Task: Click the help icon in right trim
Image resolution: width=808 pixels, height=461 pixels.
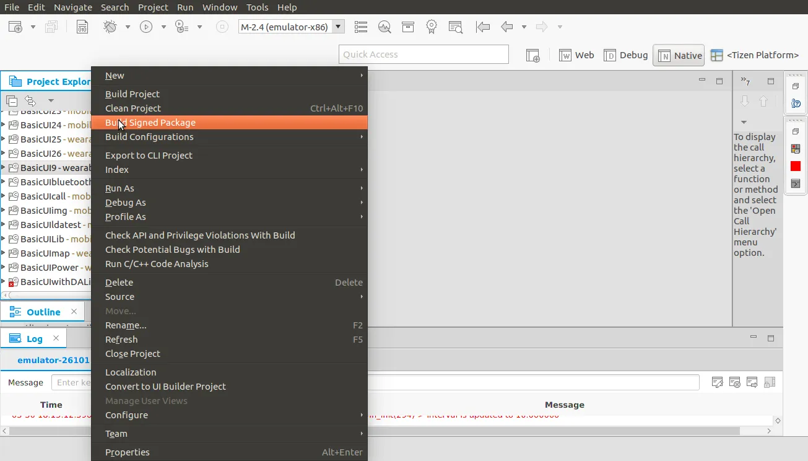Action: point(796,103)
